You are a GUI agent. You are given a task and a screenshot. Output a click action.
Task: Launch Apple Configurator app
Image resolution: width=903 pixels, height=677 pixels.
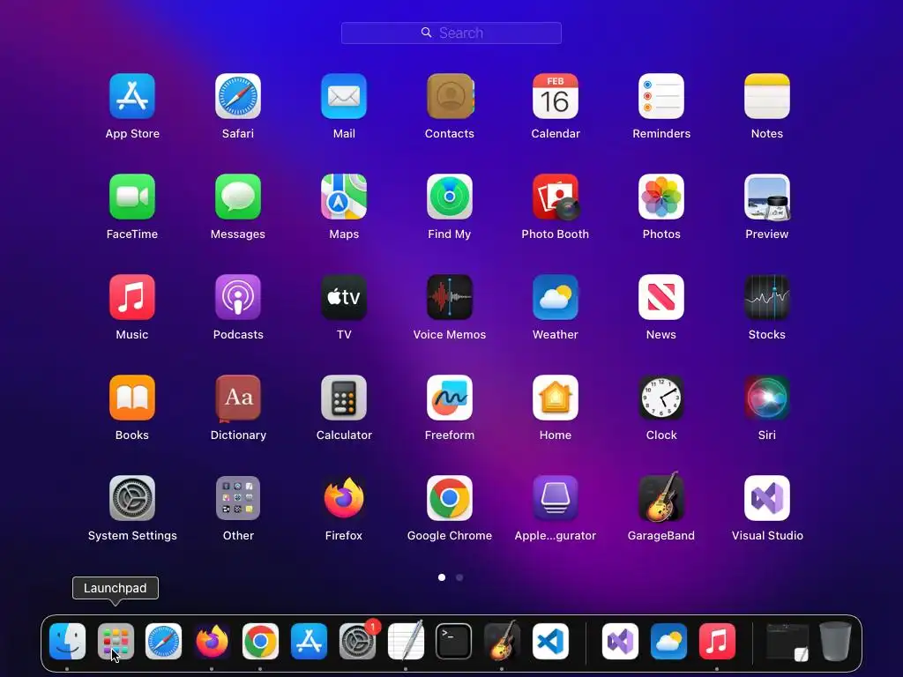pyautogui.click(x=556, y=498)
